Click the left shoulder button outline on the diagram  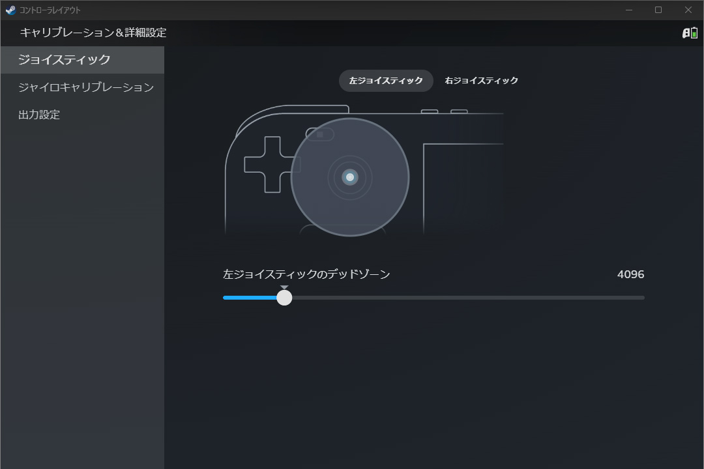pos(306,109)
